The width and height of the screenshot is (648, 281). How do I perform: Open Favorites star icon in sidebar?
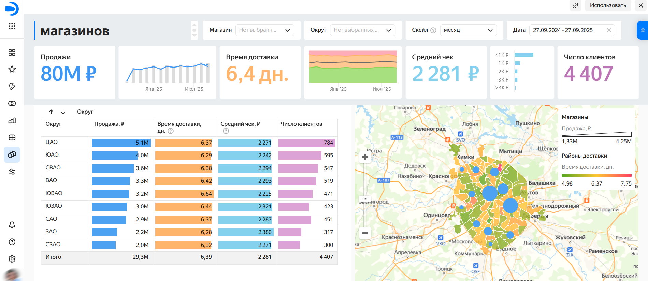[12, 69]
